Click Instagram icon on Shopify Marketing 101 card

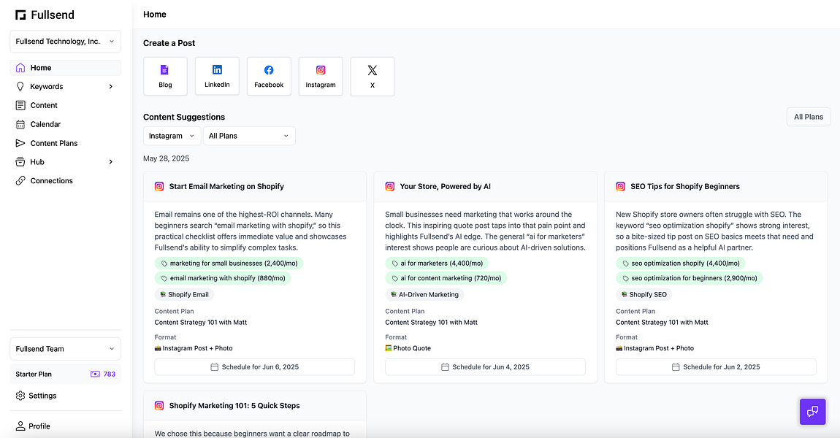[159, 406]
